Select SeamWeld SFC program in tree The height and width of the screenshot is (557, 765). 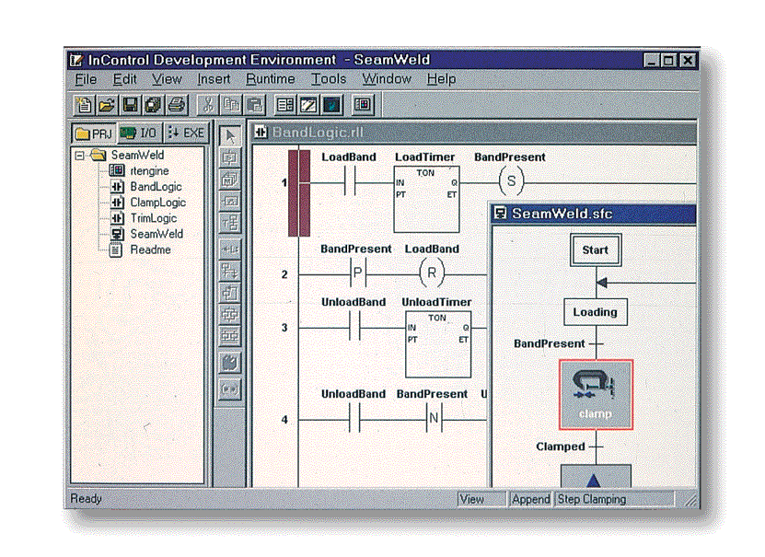pyautogui.click(x=156, y=234)
